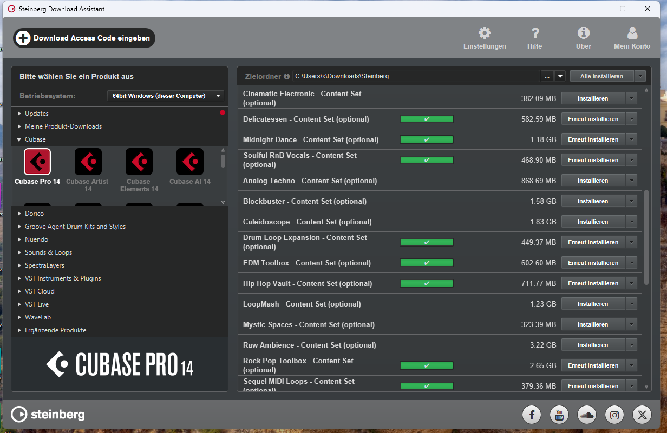Select the Cubase Elements 14 product icon
The width and height of the screenshot is (667, 433).
[139, 162]
